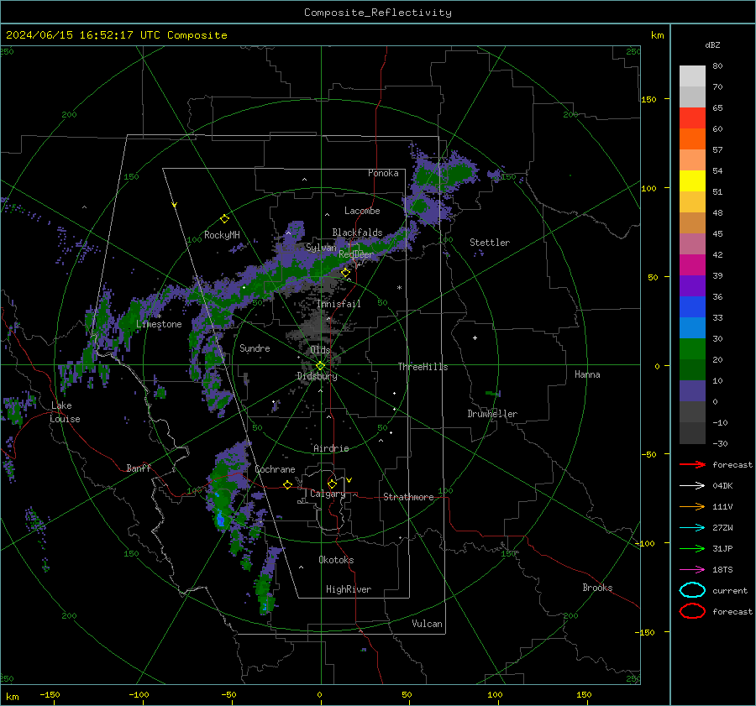
Task: Click the radar center diamond above Didsbury
Action: point(320,366)
